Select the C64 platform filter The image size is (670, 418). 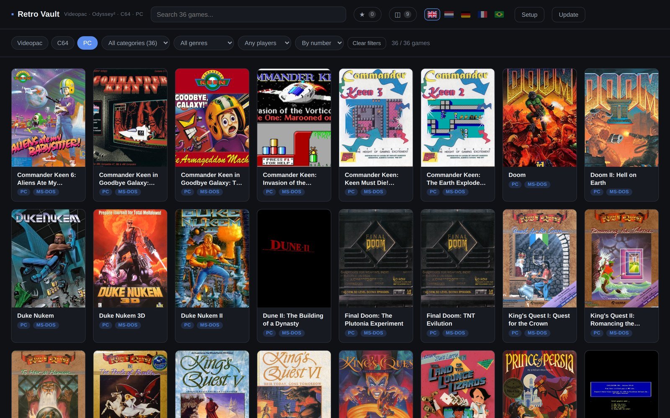pos(63,43)
